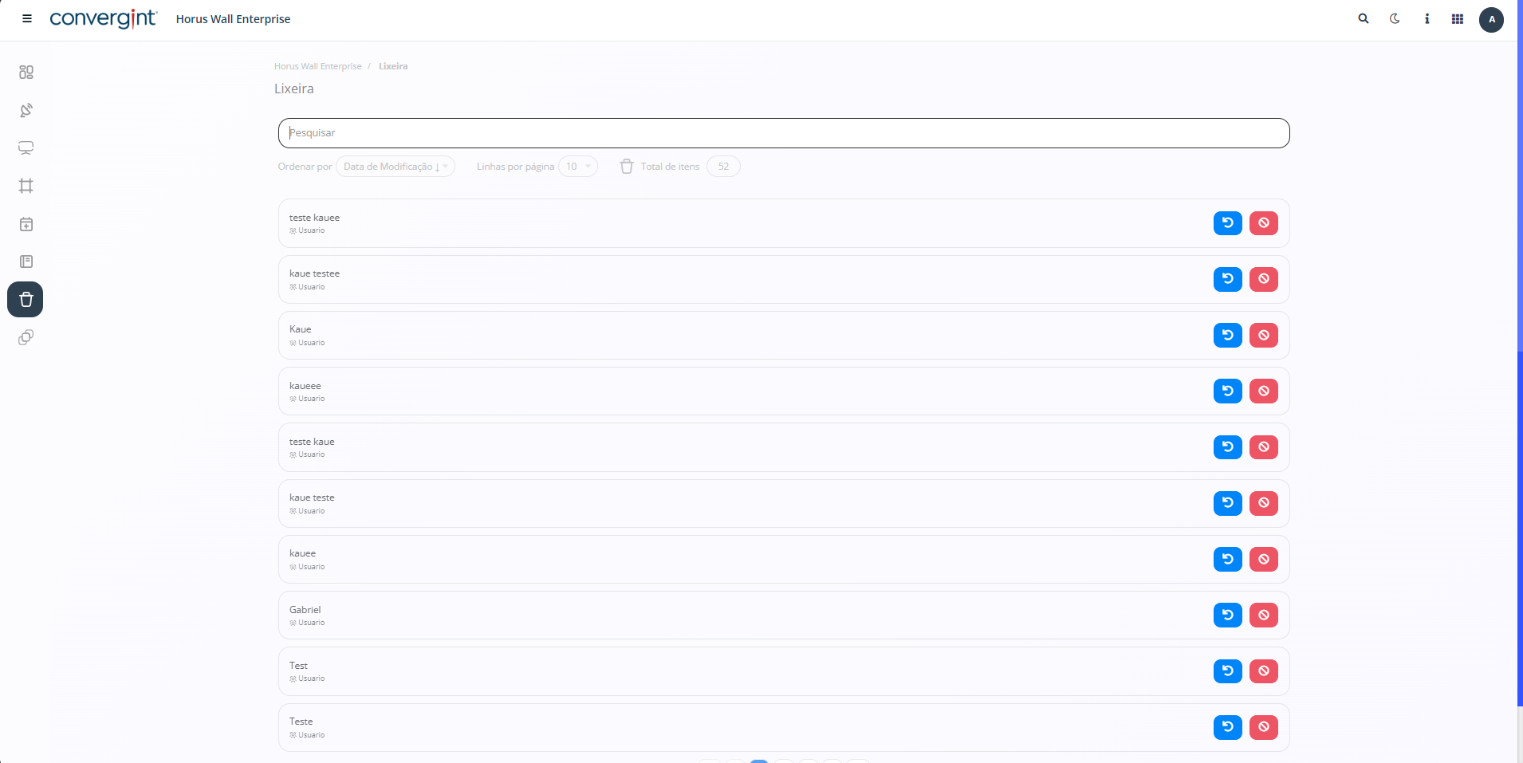The width and height of the screenshot is (1523, 763).
Task: Click the Pesquisar search field
Action: coord(783,133)
